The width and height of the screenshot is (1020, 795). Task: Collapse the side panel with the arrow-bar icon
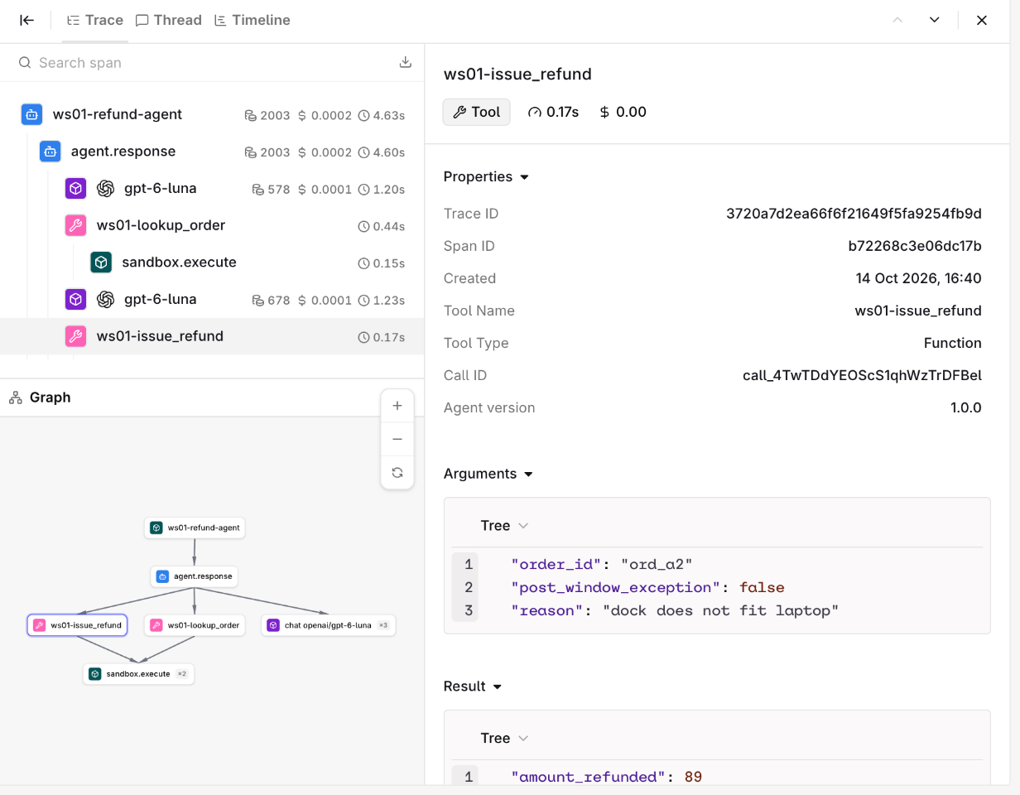tap(27, 20)
